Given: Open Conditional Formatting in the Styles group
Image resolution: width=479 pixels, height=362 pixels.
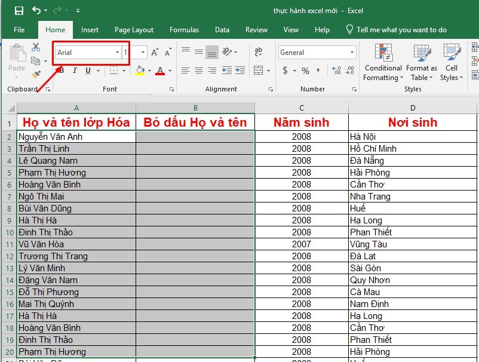Looking at the screenshot, I should (x=383, y=63).
